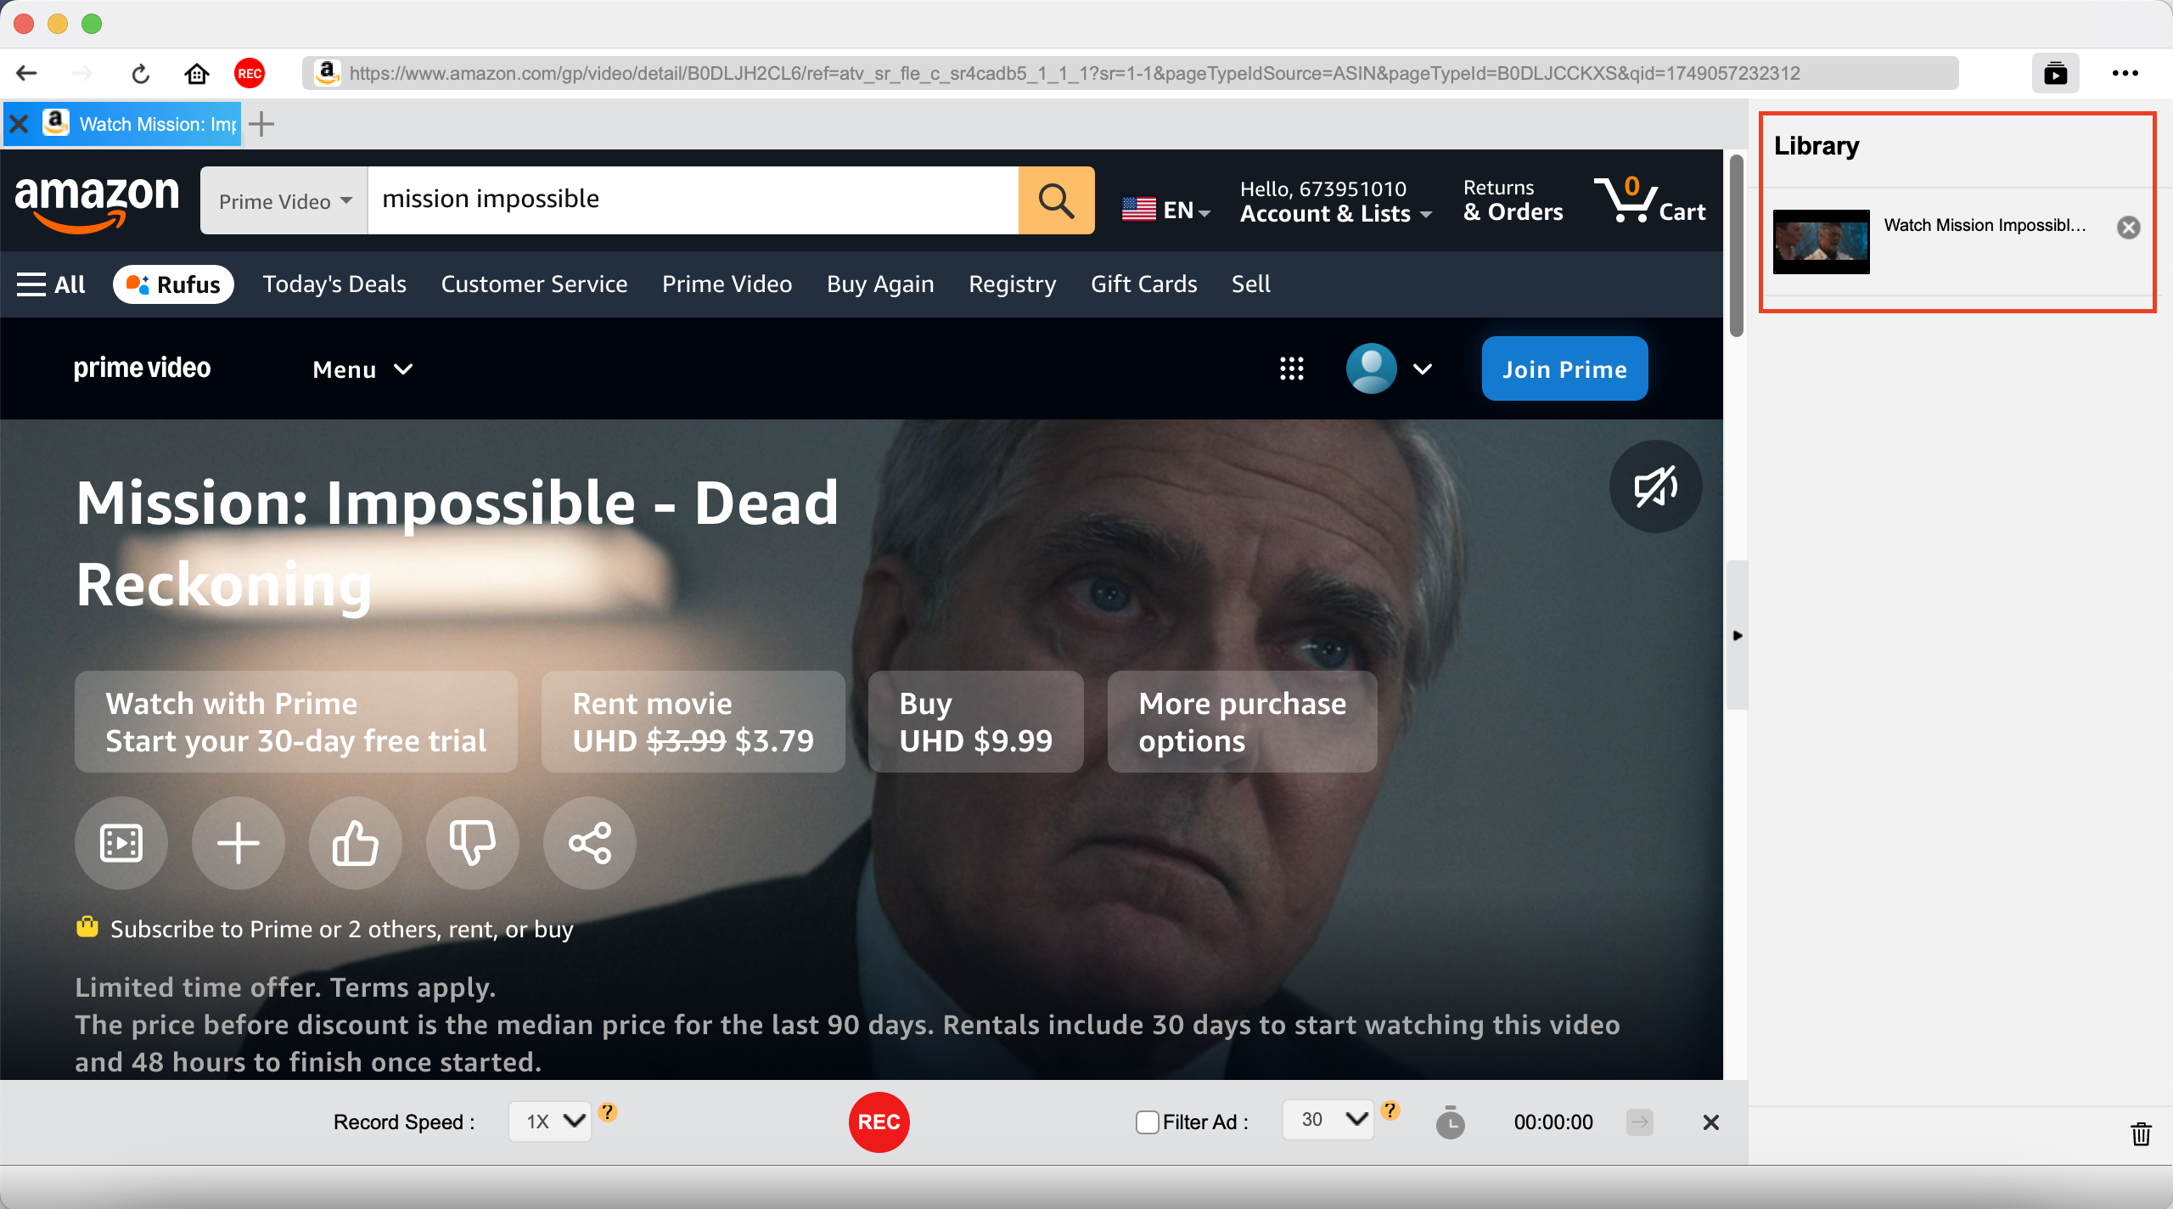Click the help icon beside Record Speed
Viewport: 2173px width, 1209px height.
click(x=608, y=1111)
